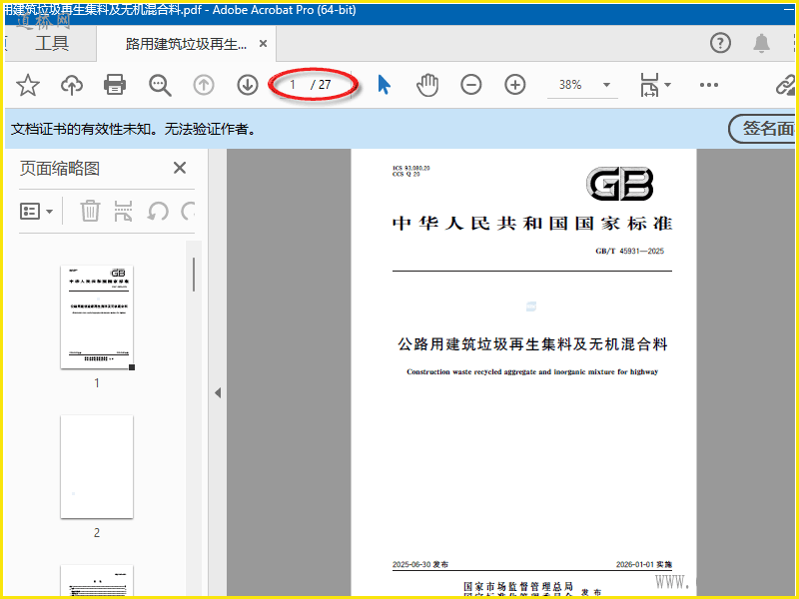This screenshot has width=799, height=599.
Task: Click the thumbnail label number 1
Action: point(97,383)
